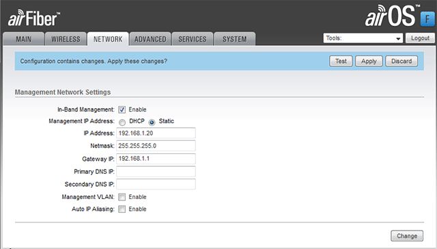437x249 pixels.
Task: Click the Primary DNS IP field
Action: click(156, 172)
